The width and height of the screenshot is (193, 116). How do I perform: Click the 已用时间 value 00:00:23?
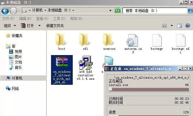(x=182, y=99)
